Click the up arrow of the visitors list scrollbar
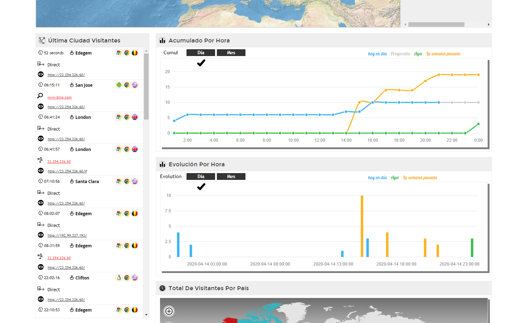512x323 pixels. [146, 51]
